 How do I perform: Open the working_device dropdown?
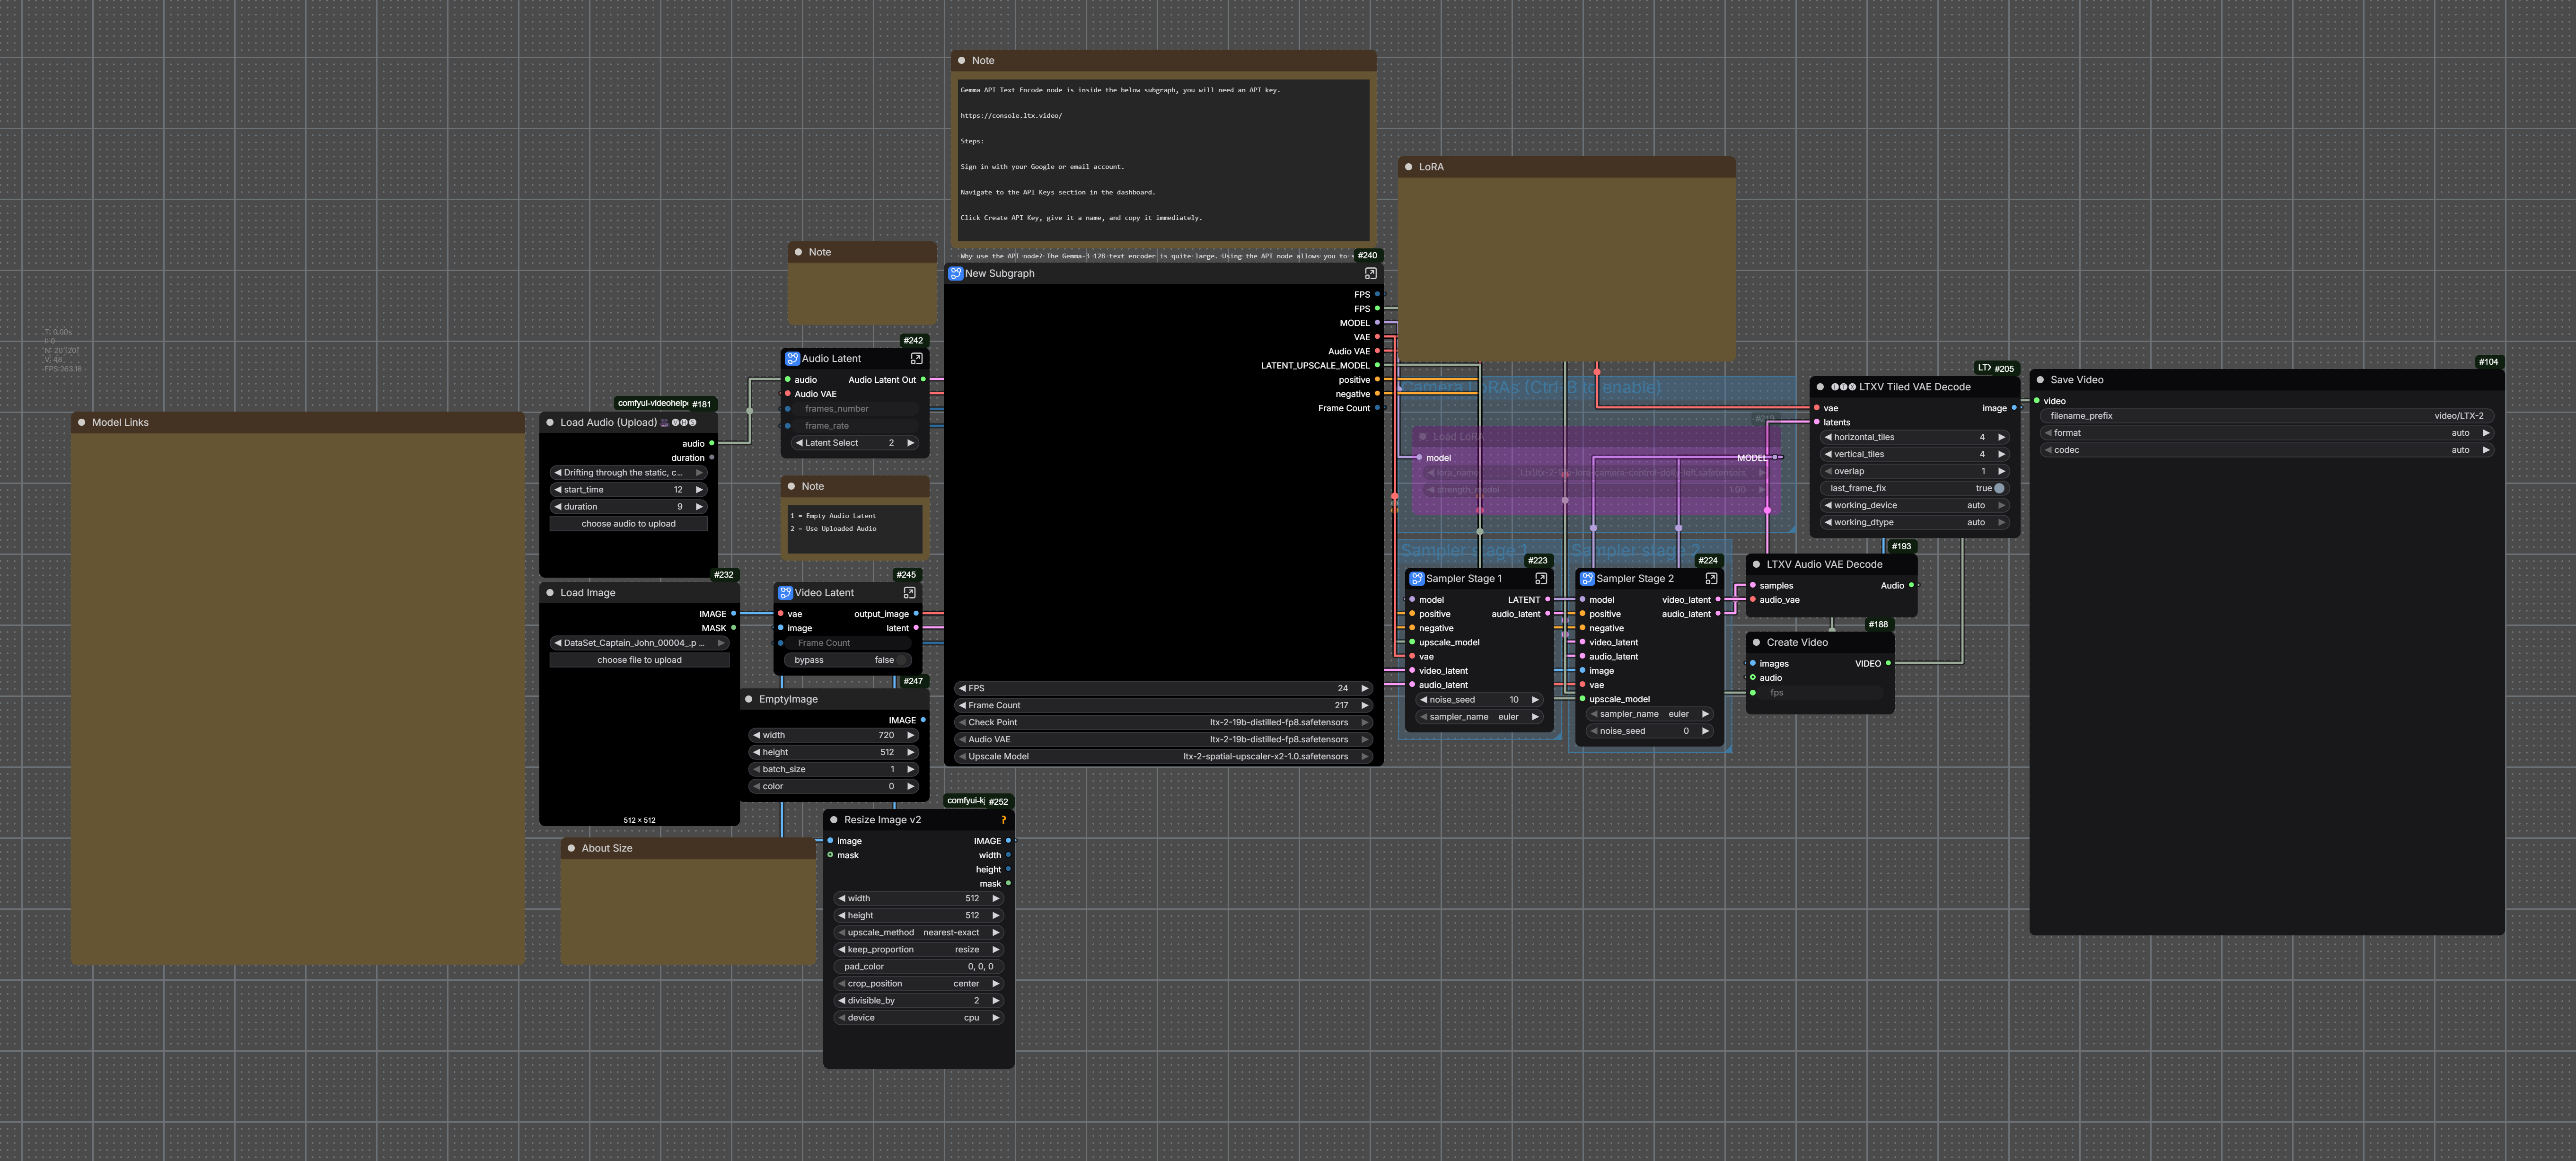tap(1916, 505)
